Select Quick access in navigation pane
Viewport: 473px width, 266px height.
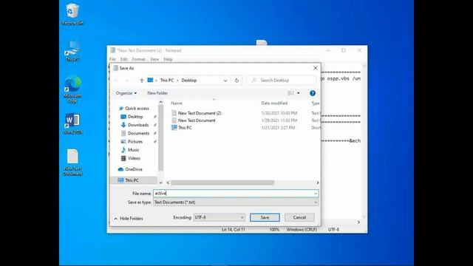[x=134, y=109]
